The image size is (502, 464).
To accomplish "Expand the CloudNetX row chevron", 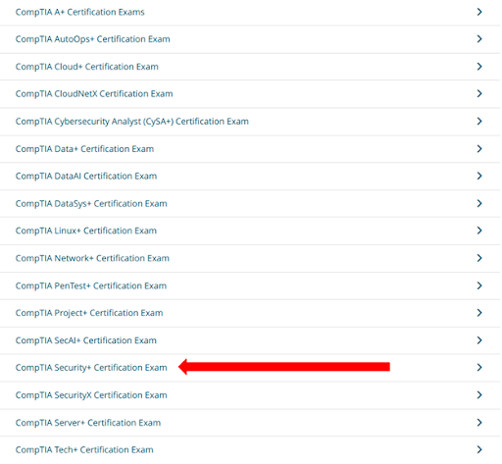I will 479,94.
